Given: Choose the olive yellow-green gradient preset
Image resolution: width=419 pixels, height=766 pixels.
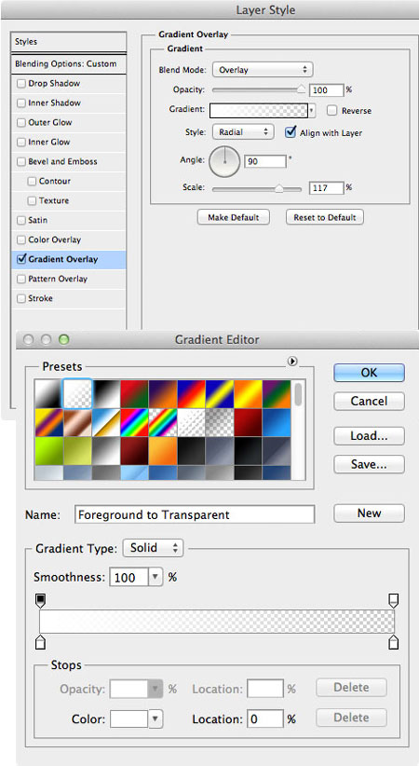Looking at the screenshot, I should 77,451.
